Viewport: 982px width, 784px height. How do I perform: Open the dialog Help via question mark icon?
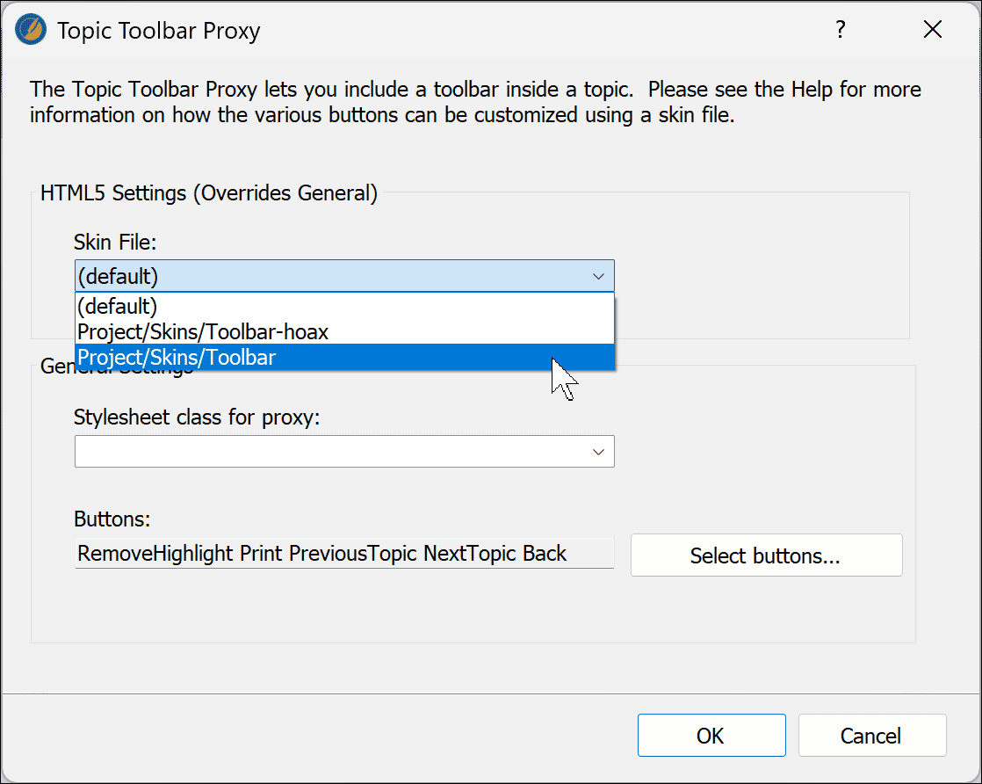click(841, 29)
